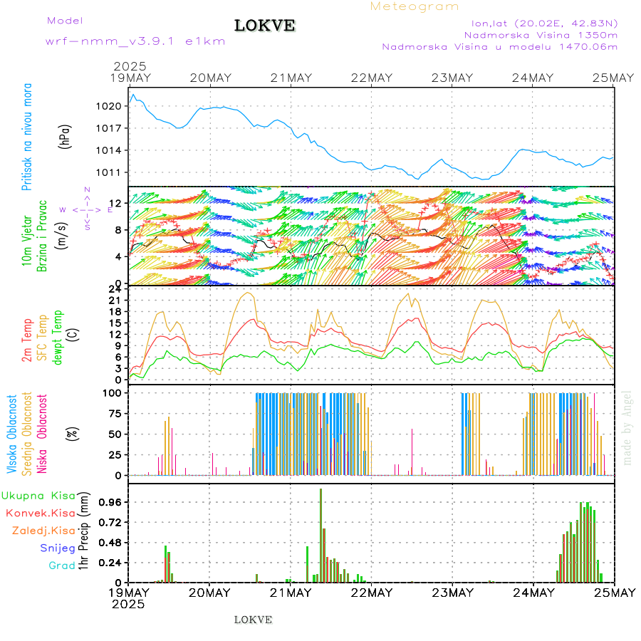
Task: Click "Nadmorska Visina u modelu 1470.06m"
Action: click(x=499, y=46)
